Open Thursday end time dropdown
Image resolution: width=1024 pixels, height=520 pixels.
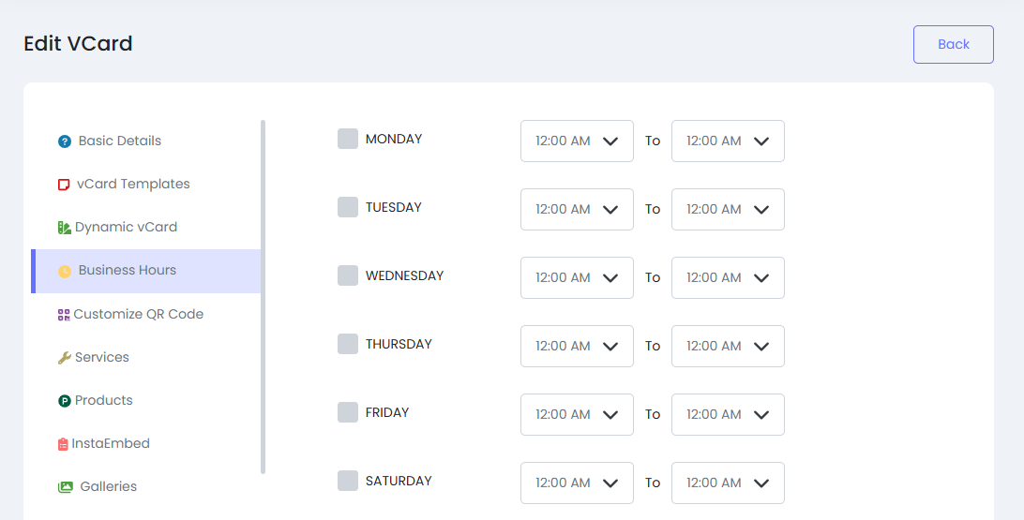click(x=728, y=346)
